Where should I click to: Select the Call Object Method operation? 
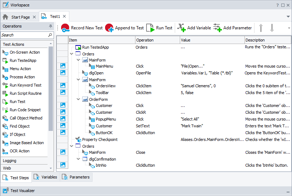click(23, 118)
